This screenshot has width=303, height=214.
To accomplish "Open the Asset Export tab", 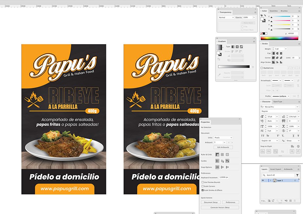I will (x=275, y=169).
